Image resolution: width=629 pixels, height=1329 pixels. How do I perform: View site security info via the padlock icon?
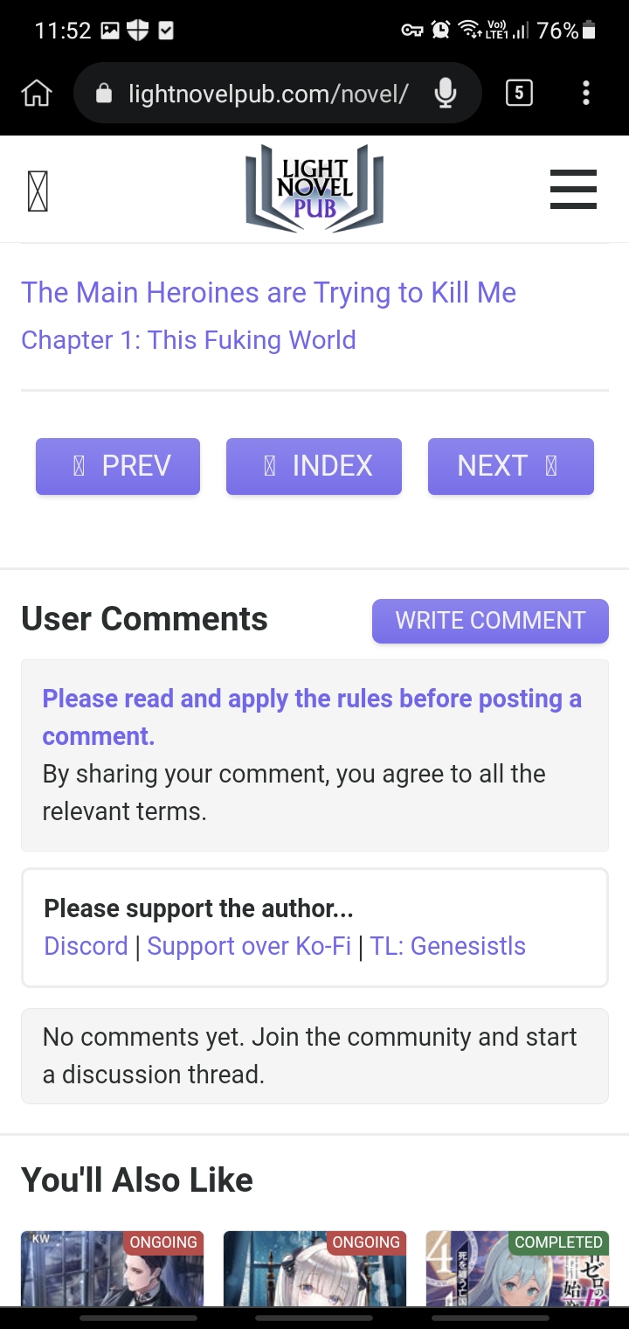point(105,92)
